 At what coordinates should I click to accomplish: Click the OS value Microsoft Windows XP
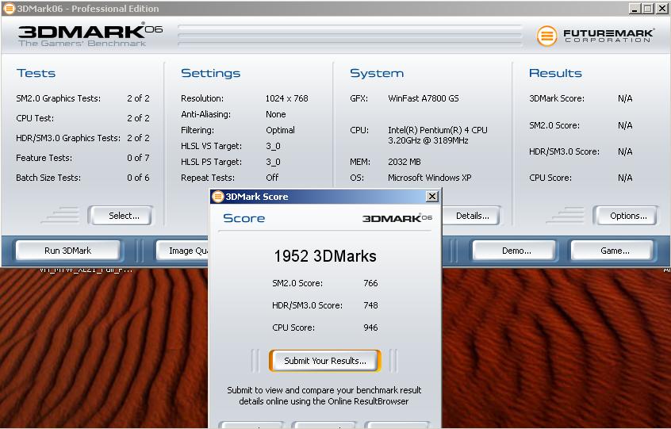[x=430, y=178]
